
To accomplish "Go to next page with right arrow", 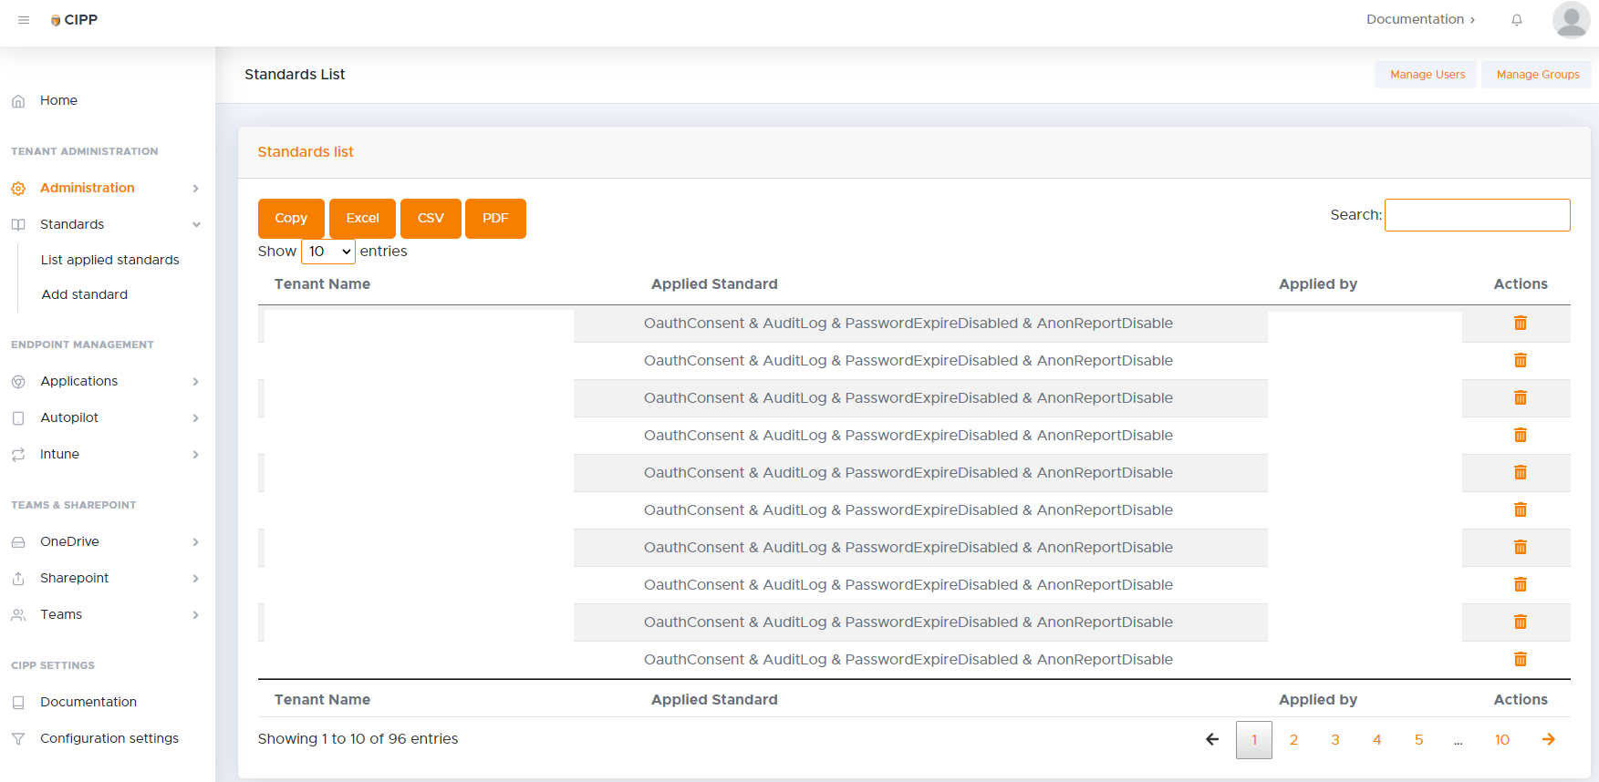I will pyautogui.click(x=1548, y=739).
